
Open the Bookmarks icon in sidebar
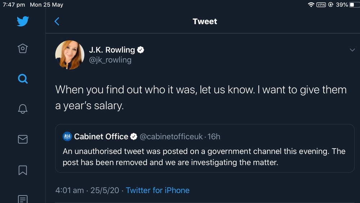(x=22, y=170)
